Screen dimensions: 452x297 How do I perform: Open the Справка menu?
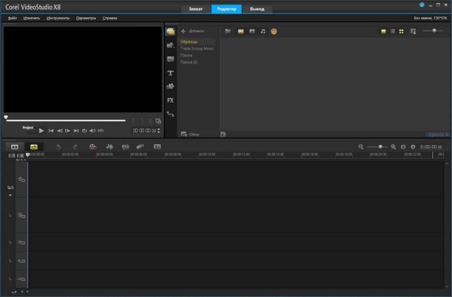(110, 18)
